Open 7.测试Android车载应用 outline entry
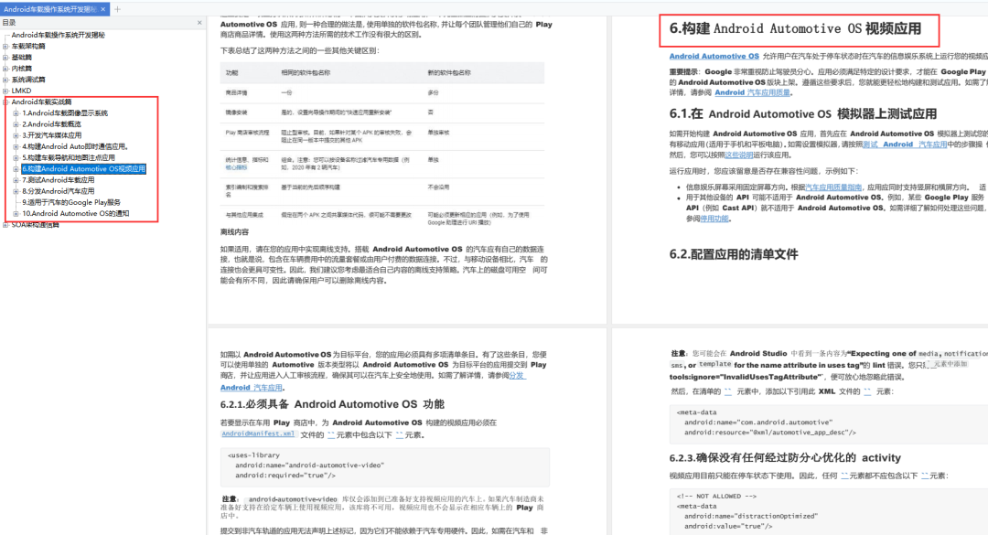 pos(58,180)
